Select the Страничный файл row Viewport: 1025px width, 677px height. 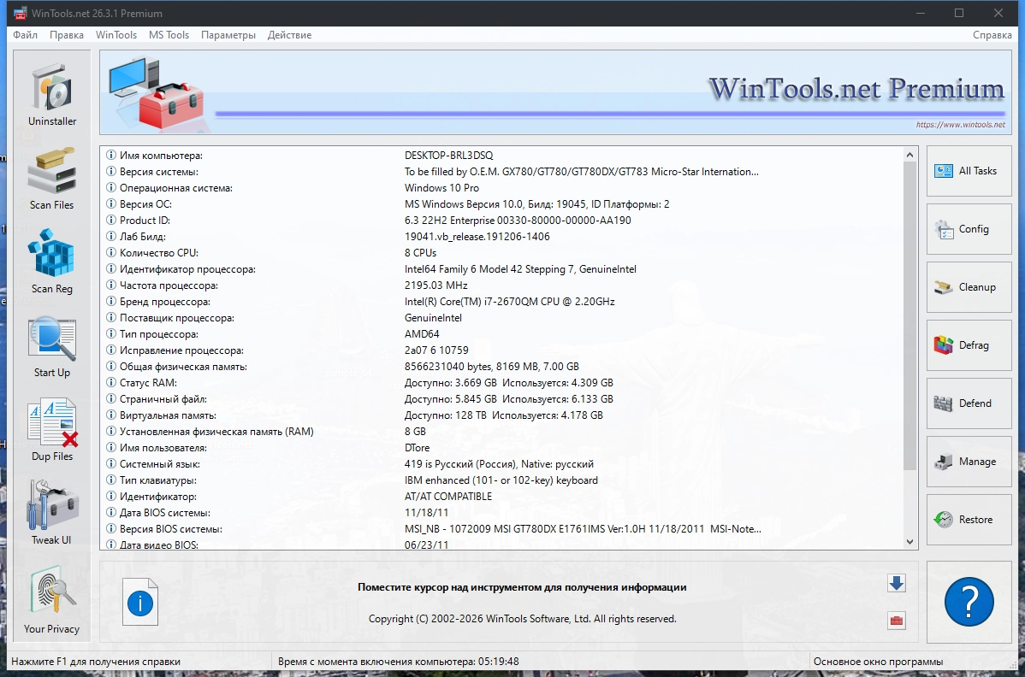[x=501, y=399]
